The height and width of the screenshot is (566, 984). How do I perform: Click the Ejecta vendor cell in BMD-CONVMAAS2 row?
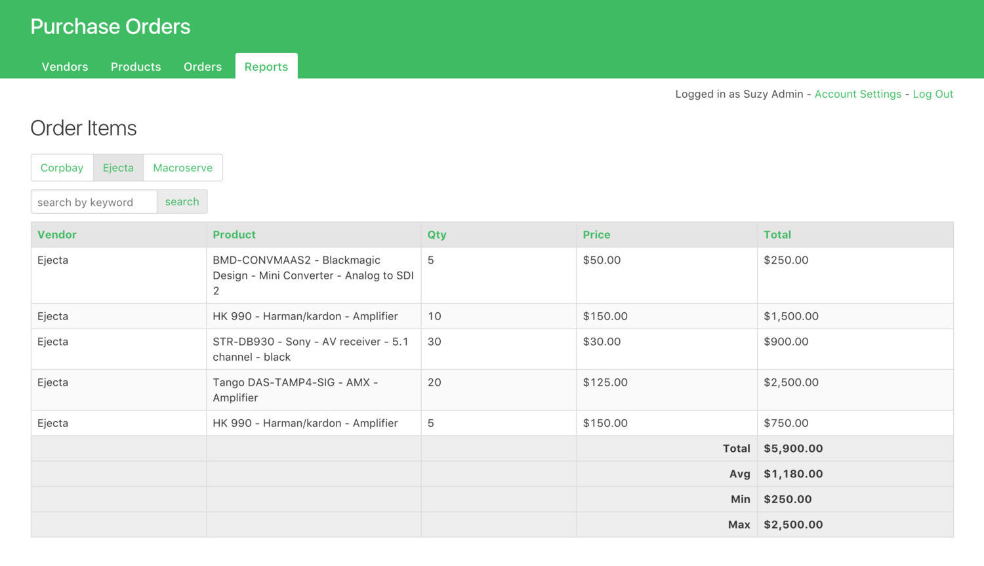click(119, 275)
